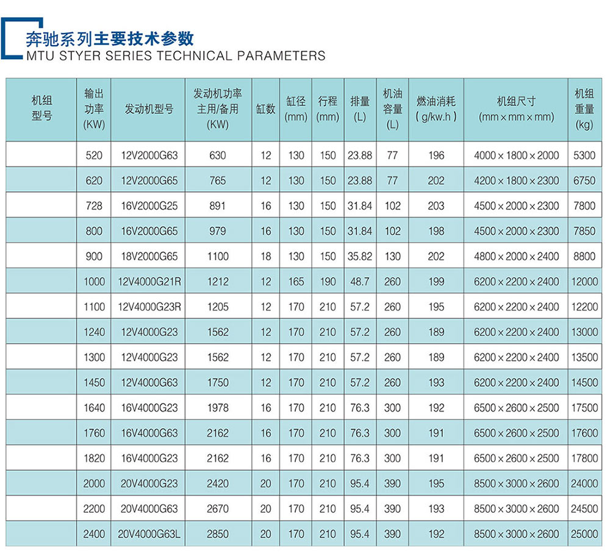Viewport: 610px width, 553px height.
Task: Select the 8800 unit weight cell
Action: click(584, 256)
